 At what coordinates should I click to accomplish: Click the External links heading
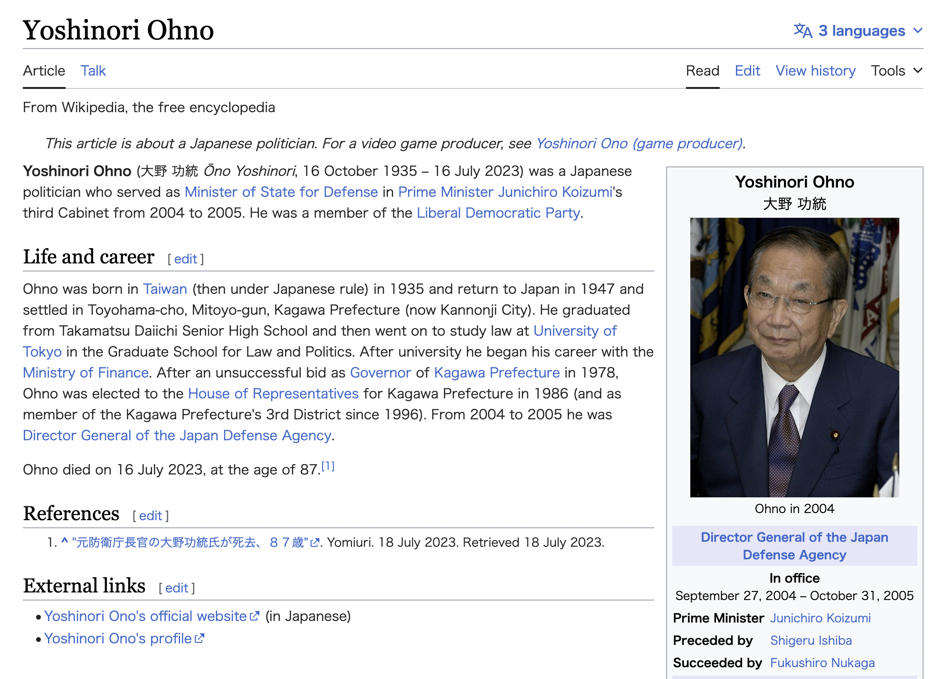coord(84,586)
